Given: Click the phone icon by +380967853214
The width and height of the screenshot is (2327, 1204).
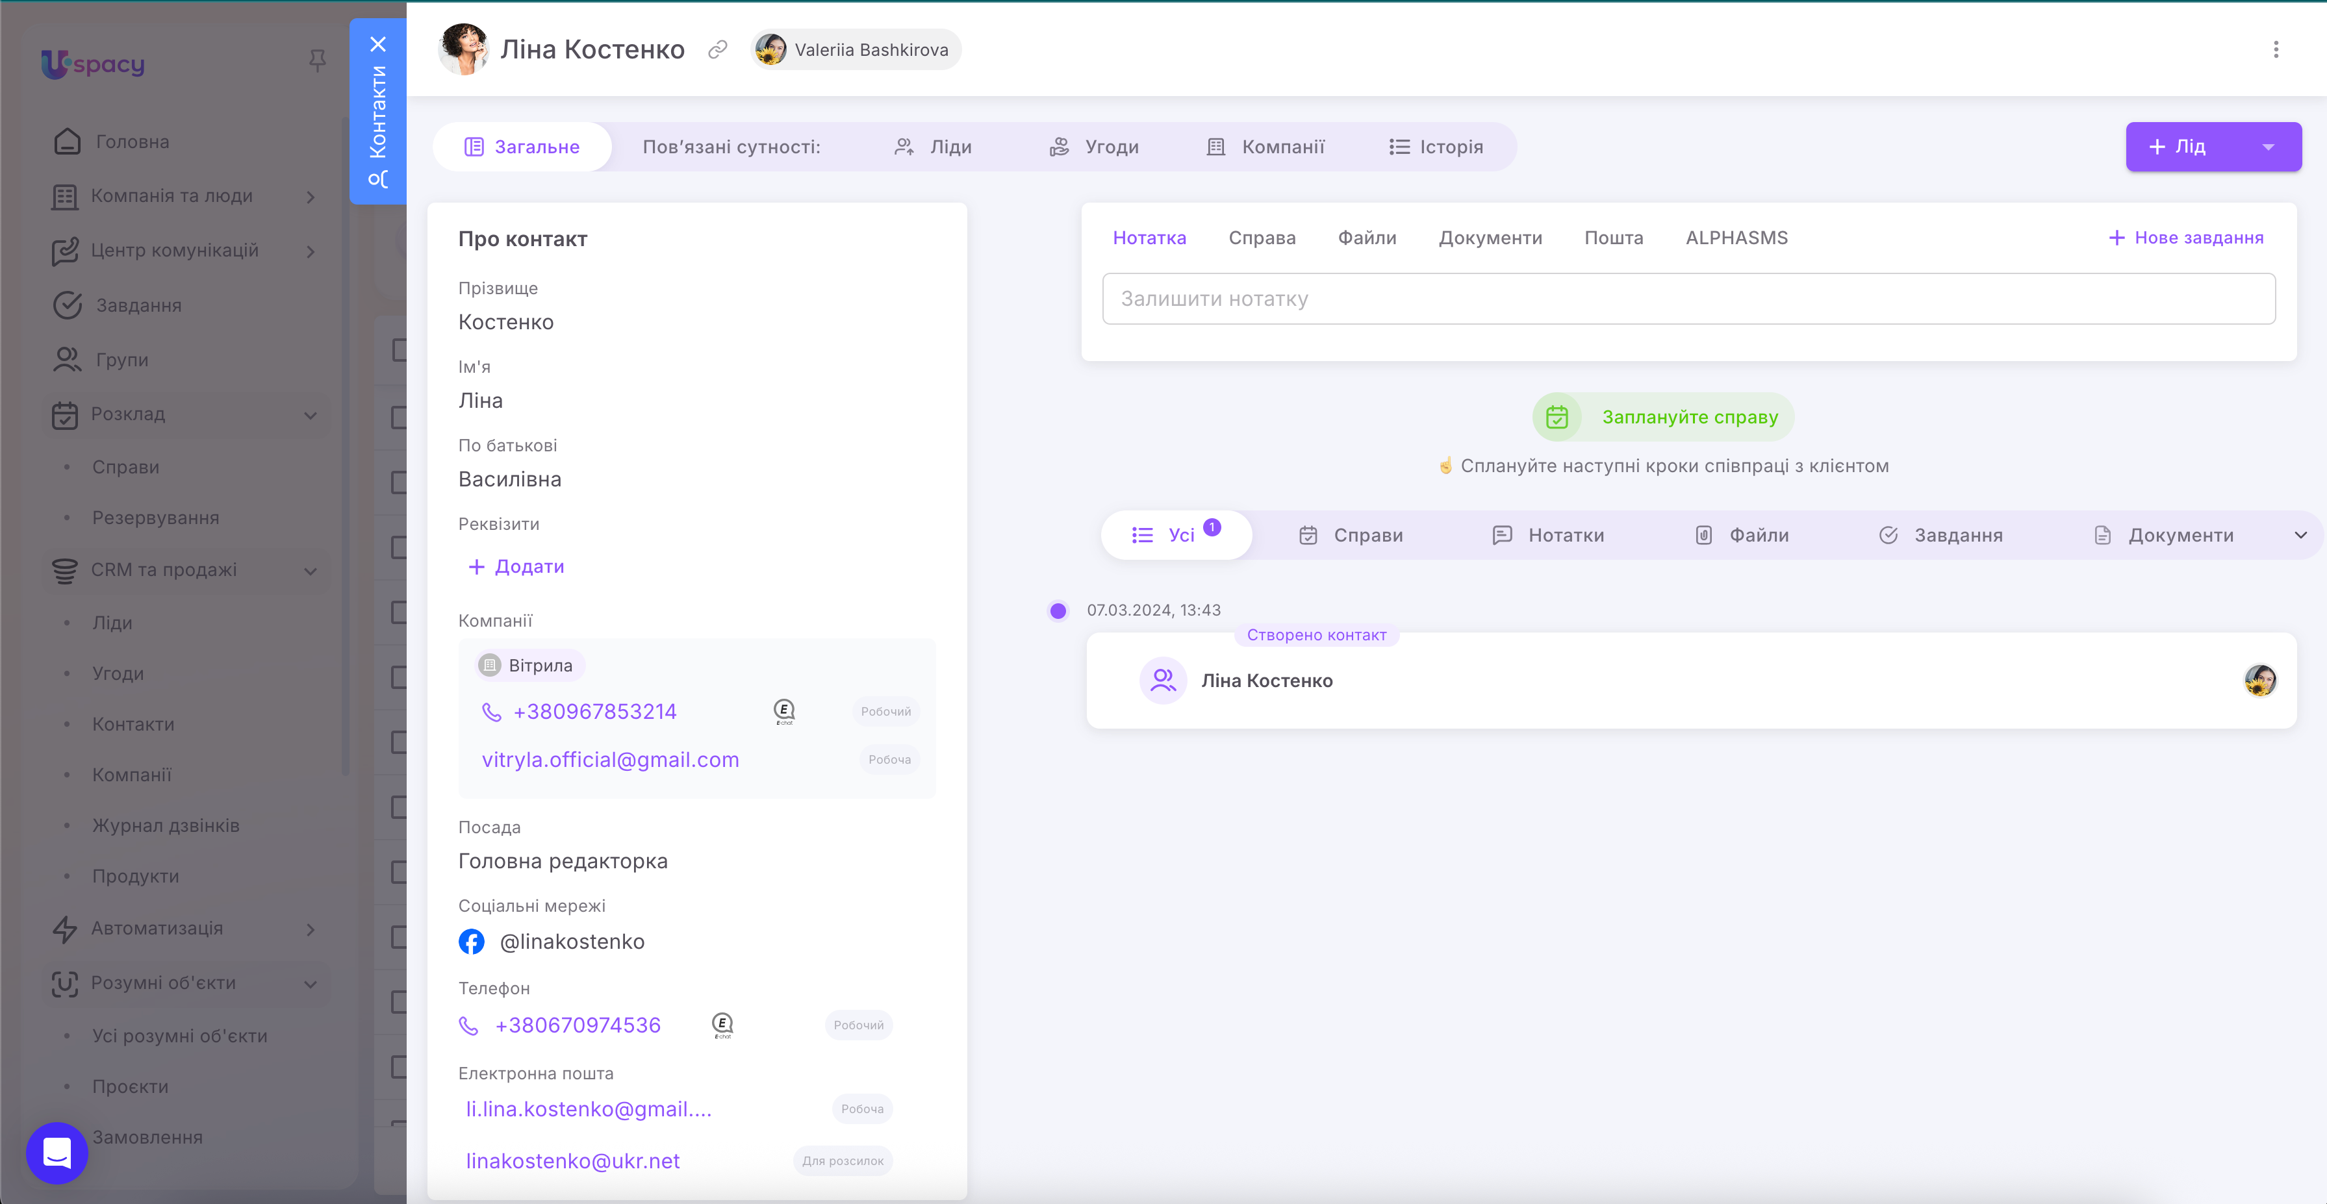Looking at the screenshot, I should (491, 712).
